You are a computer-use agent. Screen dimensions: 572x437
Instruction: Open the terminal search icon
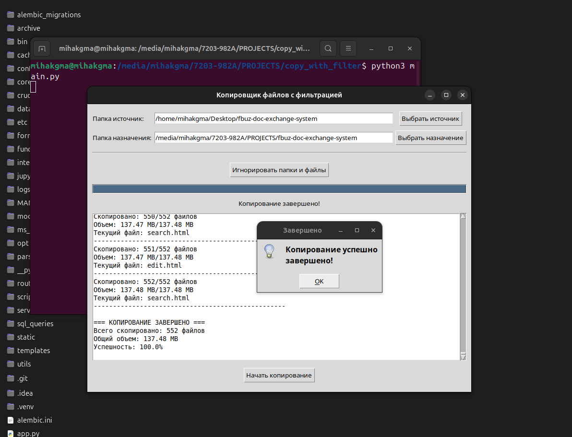coord(328,48)
